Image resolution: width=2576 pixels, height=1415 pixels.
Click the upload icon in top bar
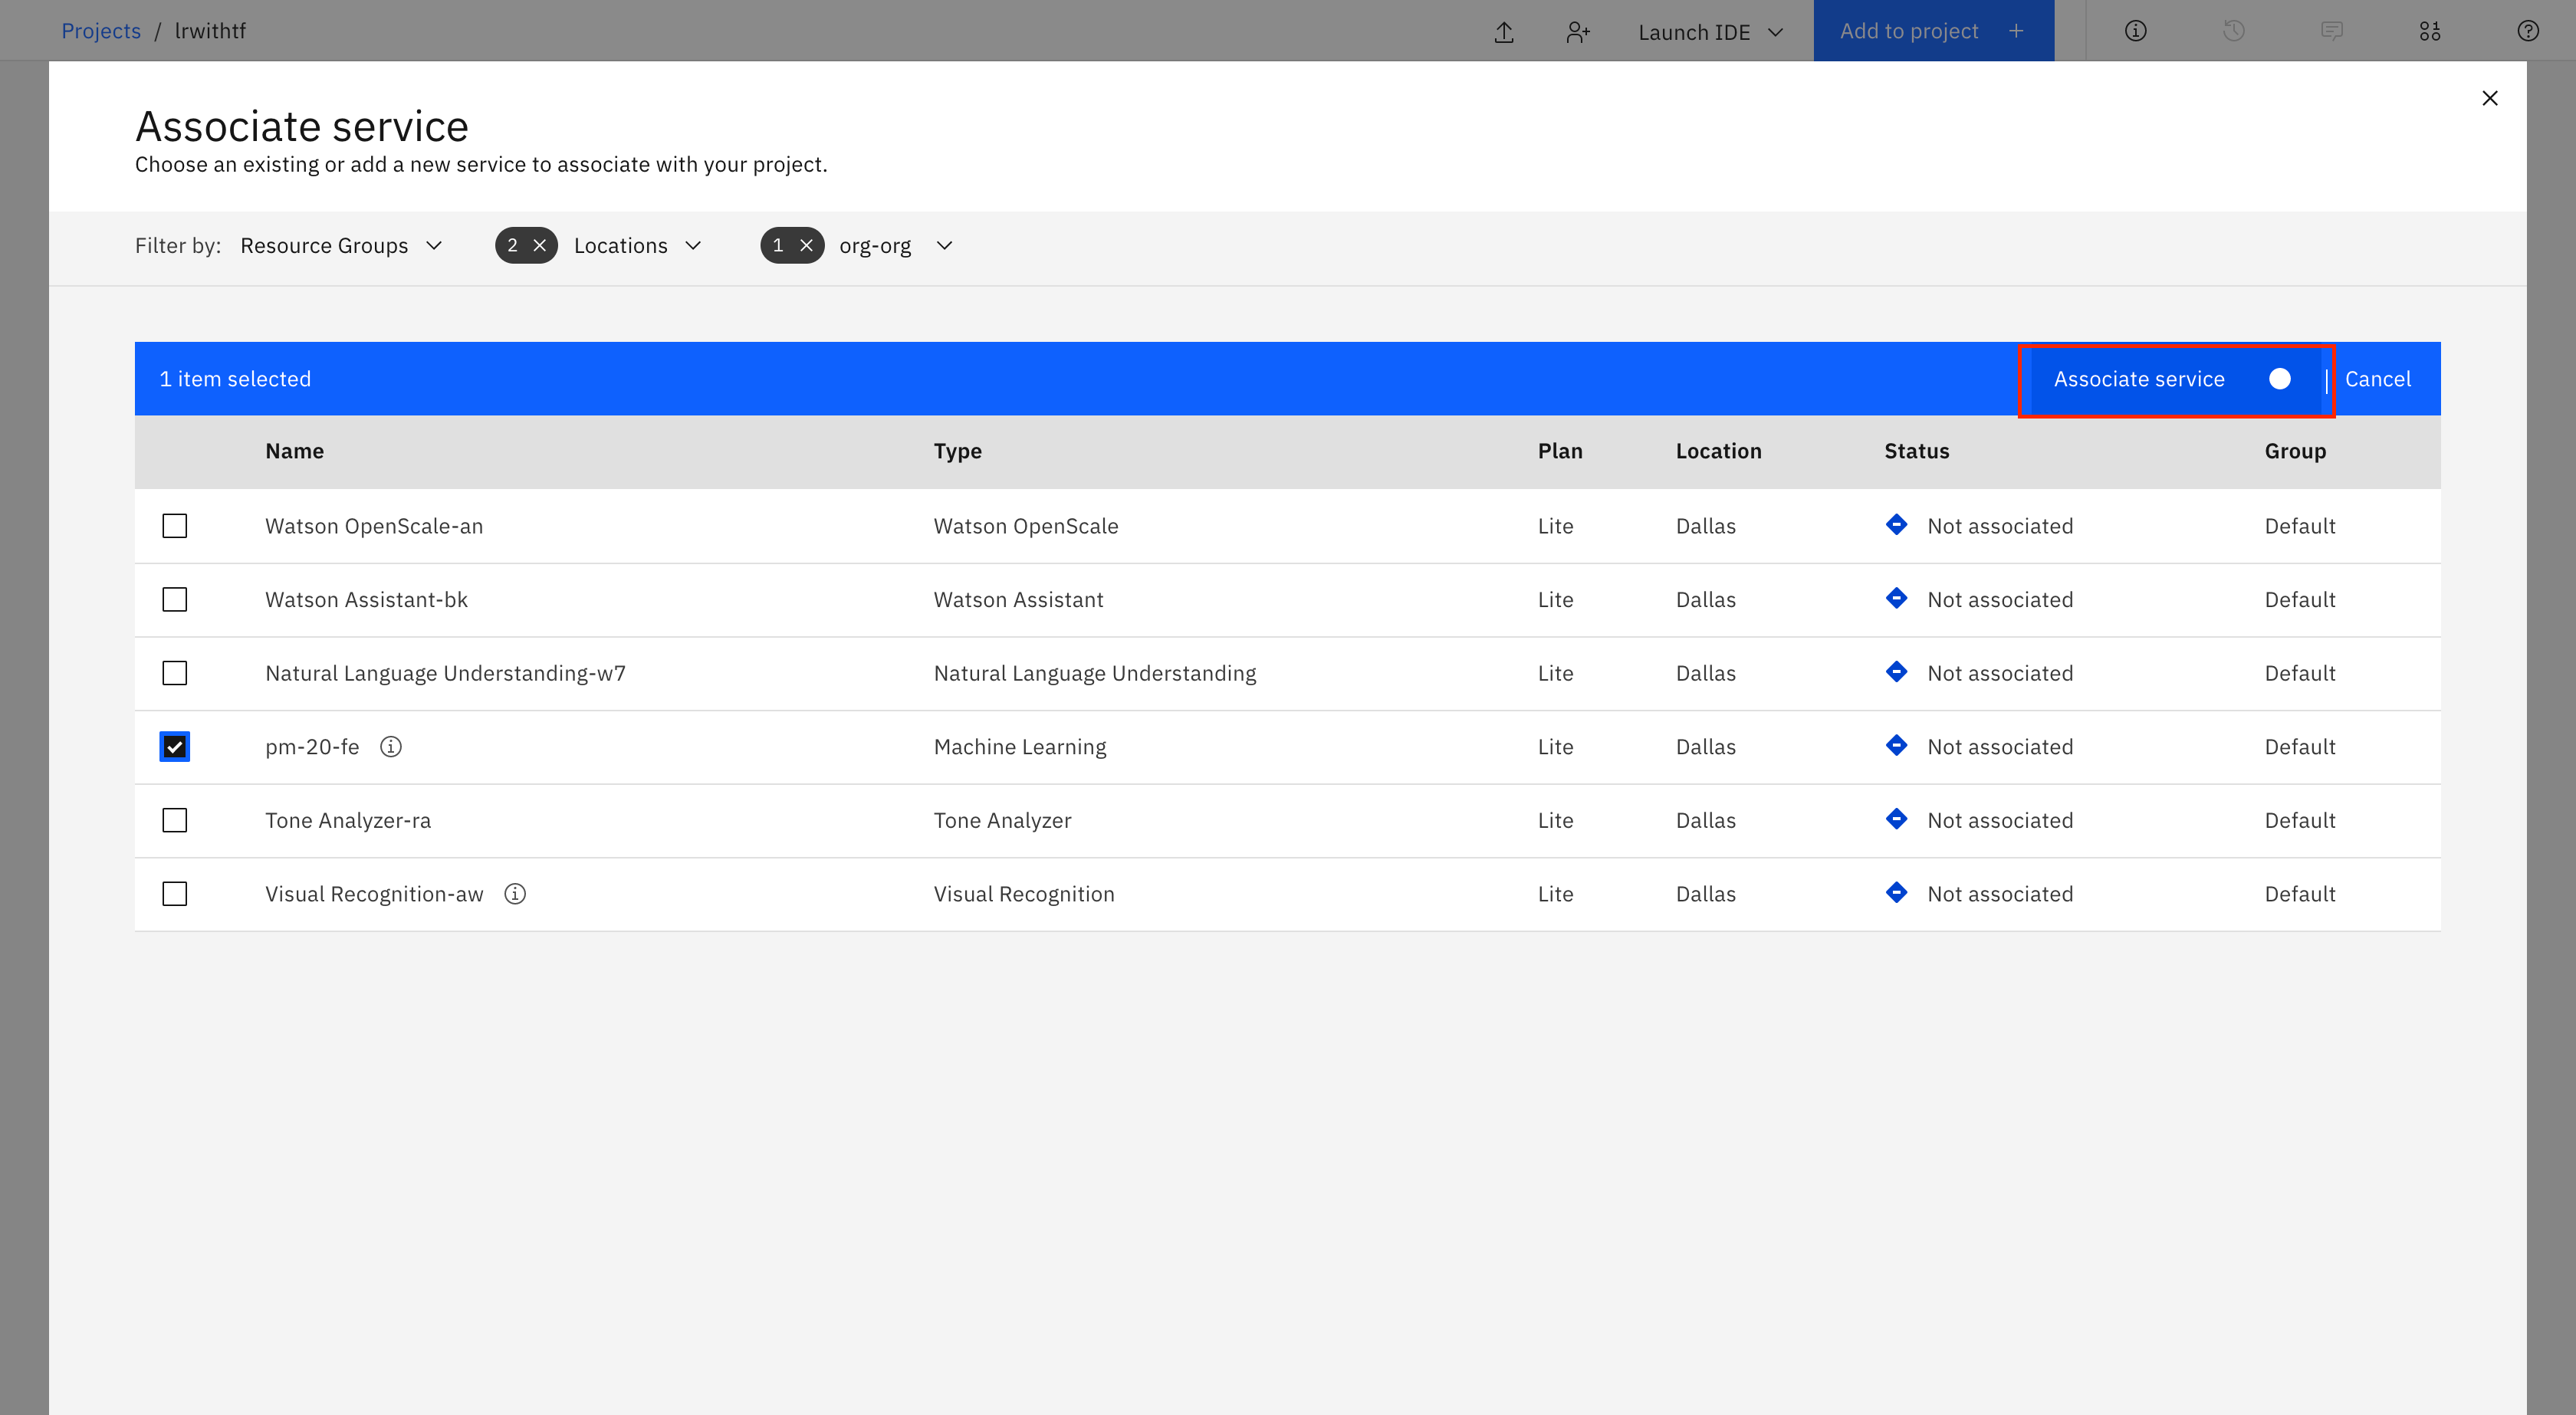1503,32
